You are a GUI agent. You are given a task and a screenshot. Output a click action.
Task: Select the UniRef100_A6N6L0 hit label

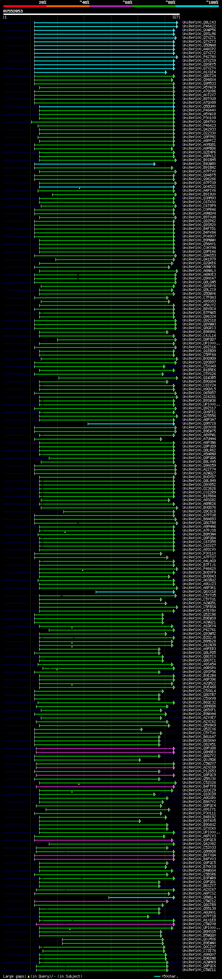(199, 271)
